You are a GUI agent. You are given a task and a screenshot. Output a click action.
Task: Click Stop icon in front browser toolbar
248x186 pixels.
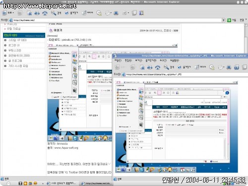click(142, 67)
